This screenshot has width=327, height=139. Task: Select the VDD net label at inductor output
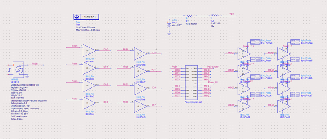click(232, 14)
